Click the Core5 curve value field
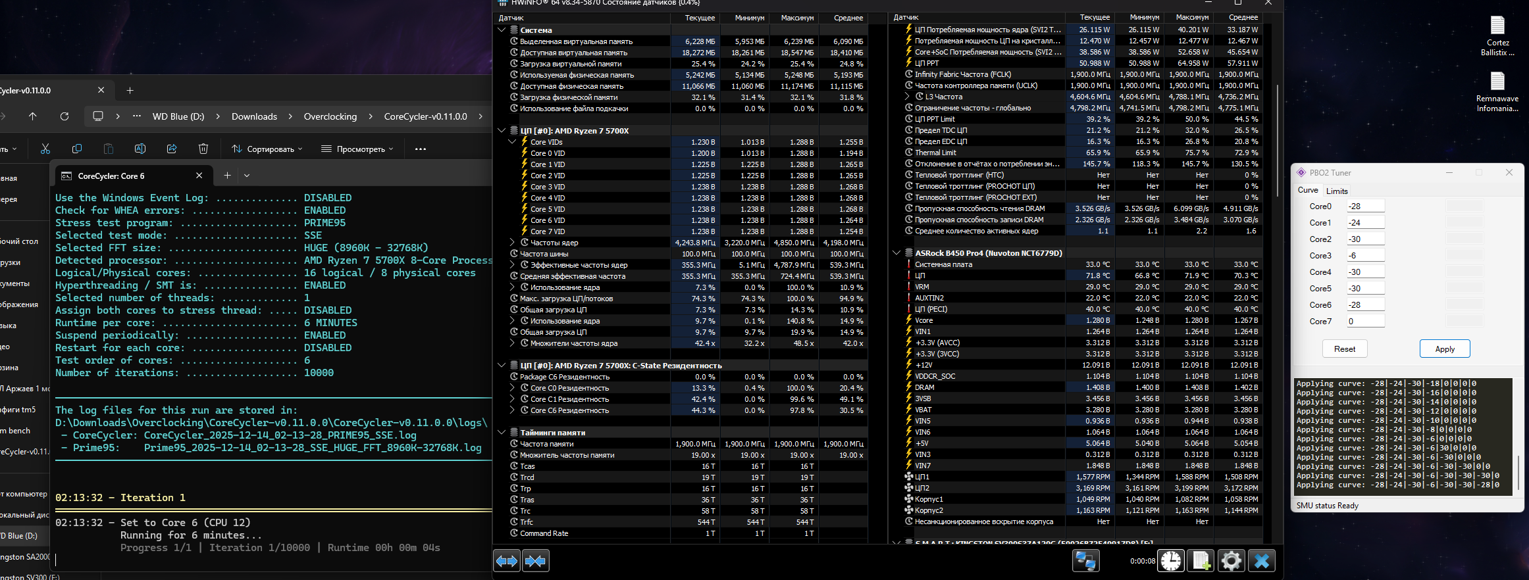The height and width of the screenshot is (580, 1529). coord(1365,289)
